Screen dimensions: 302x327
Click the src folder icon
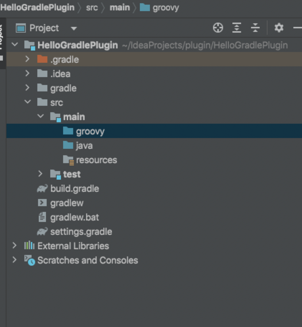42,102
